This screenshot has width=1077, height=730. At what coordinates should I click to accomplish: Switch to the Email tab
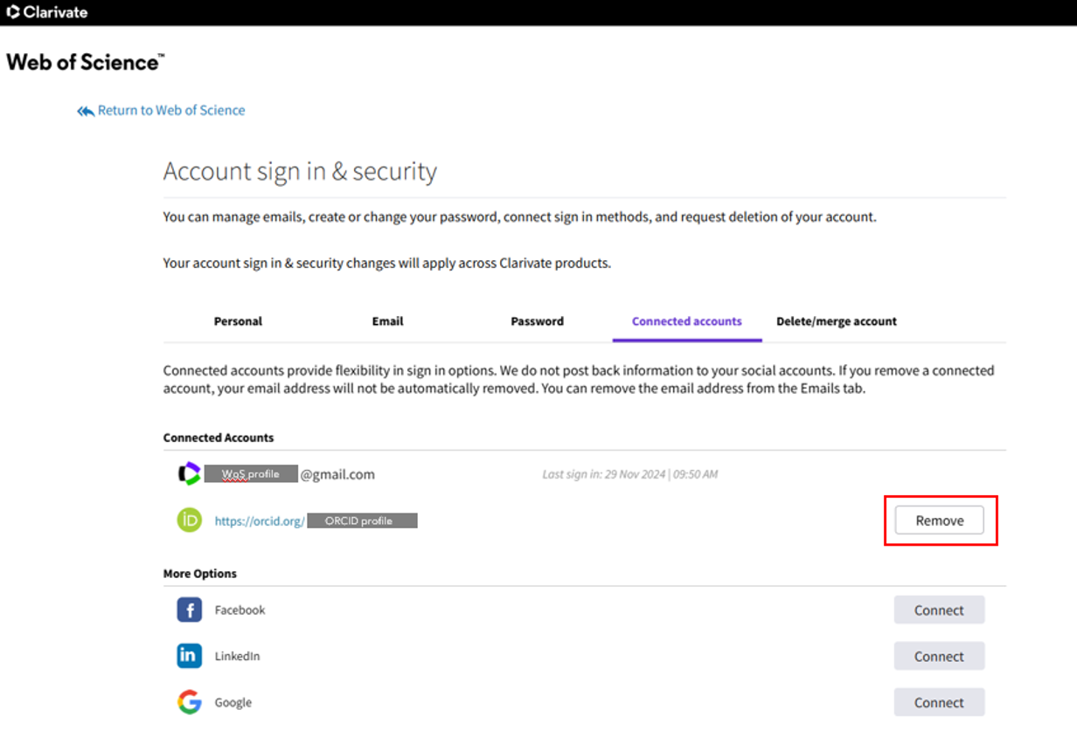coord(387,321)
